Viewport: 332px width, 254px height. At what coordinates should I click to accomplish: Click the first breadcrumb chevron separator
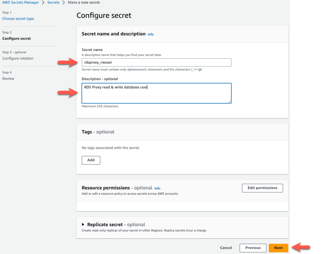(43, 3)
